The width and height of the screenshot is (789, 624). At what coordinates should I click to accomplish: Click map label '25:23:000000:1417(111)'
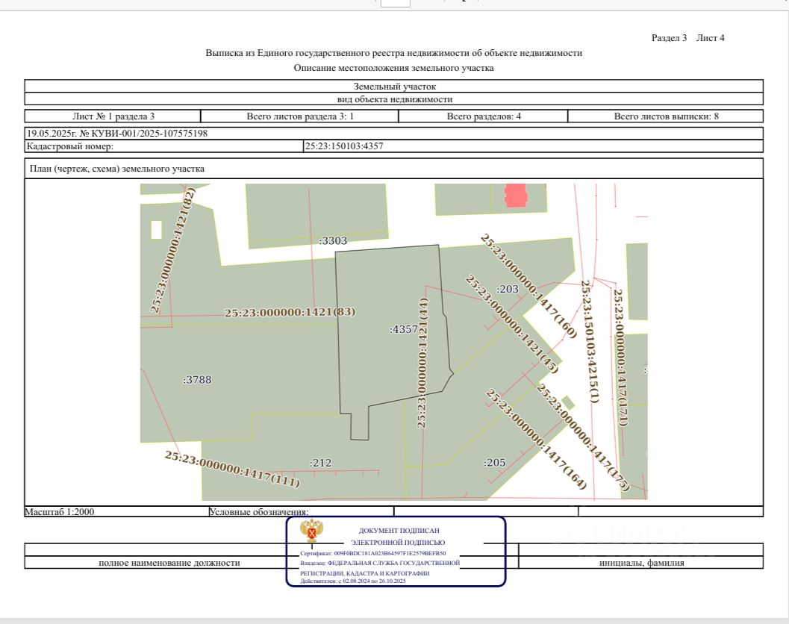pos(232,469)
